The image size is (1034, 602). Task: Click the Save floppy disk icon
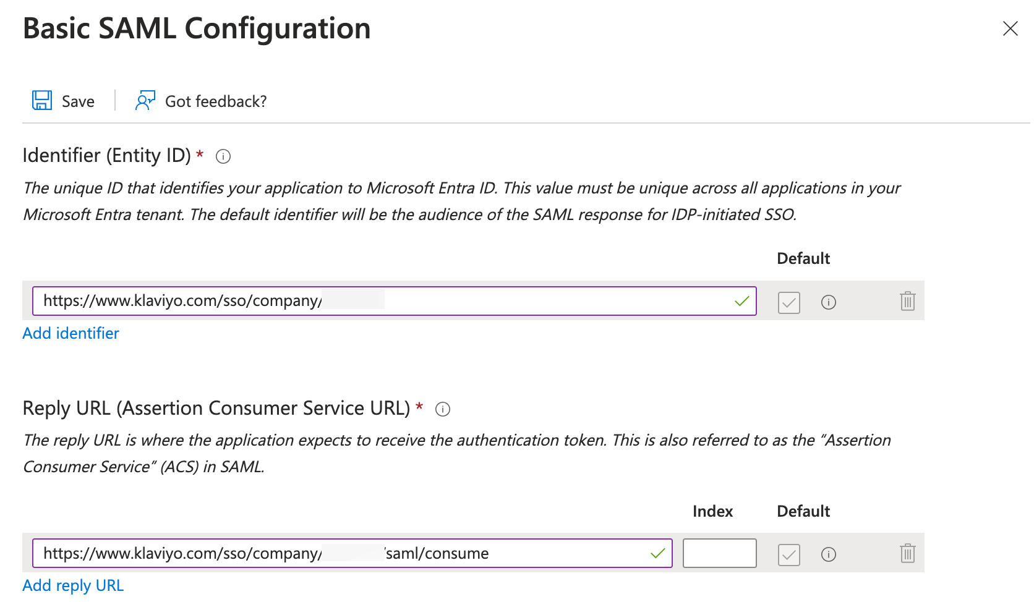click(41, 100)
